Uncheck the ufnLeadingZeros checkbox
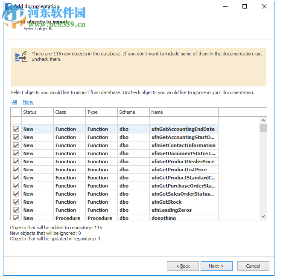Image resolution: width=289 pixels, height=280 pixels. coord(16,210)
